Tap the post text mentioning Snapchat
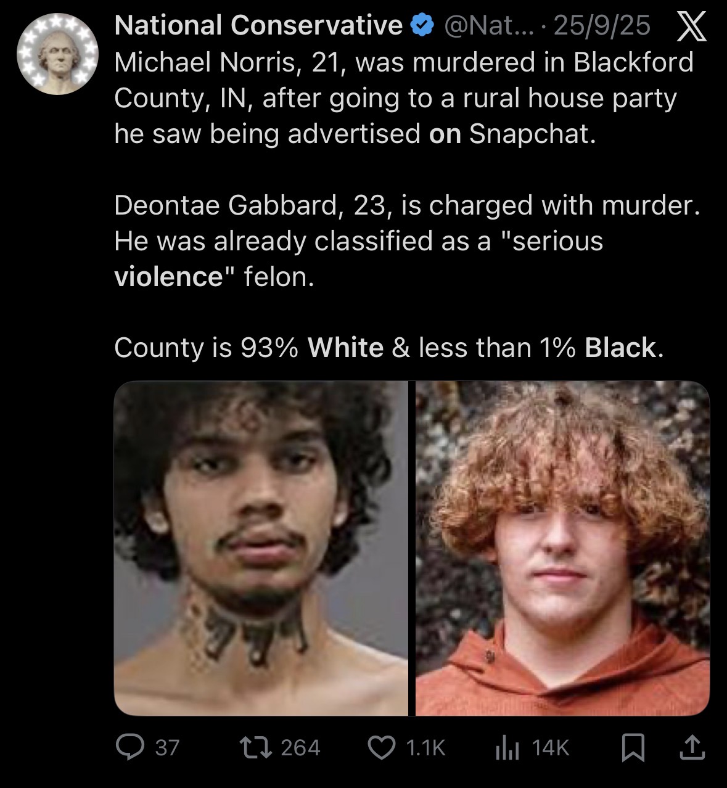Image resolution: width=727 pixels, height=788 pixels. 404,98
